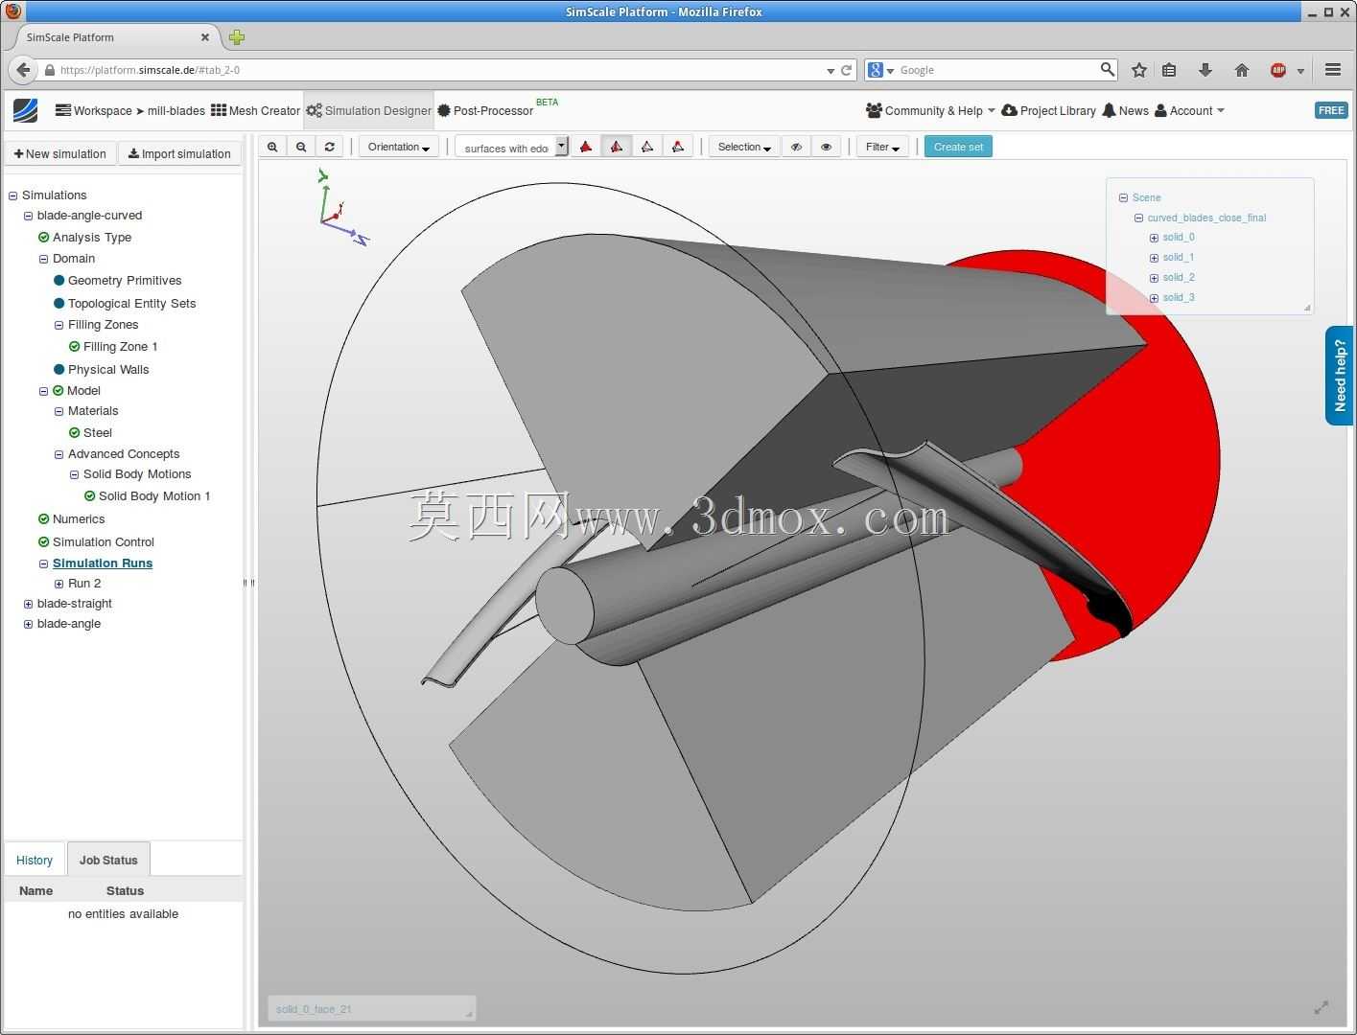Click the FREE plan badge

coord(1331,110)
